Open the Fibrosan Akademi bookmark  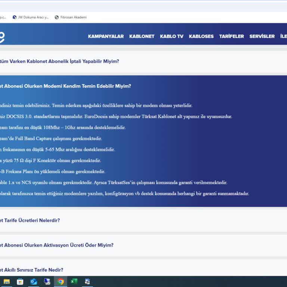(x=71, y=17)
